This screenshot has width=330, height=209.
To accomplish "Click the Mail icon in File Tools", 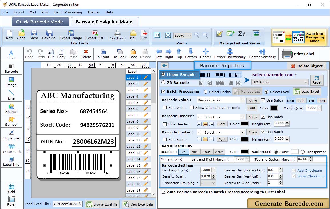I will pos(133,35).
